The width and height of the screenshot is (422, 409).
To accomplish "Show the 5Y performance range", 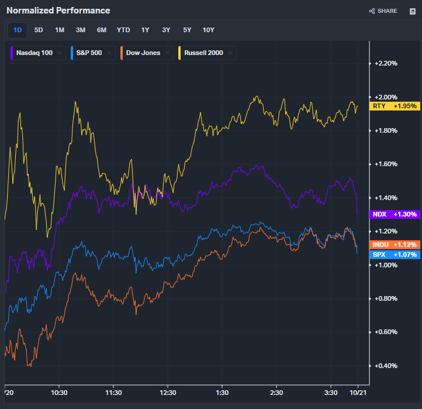I will [187, 30].
